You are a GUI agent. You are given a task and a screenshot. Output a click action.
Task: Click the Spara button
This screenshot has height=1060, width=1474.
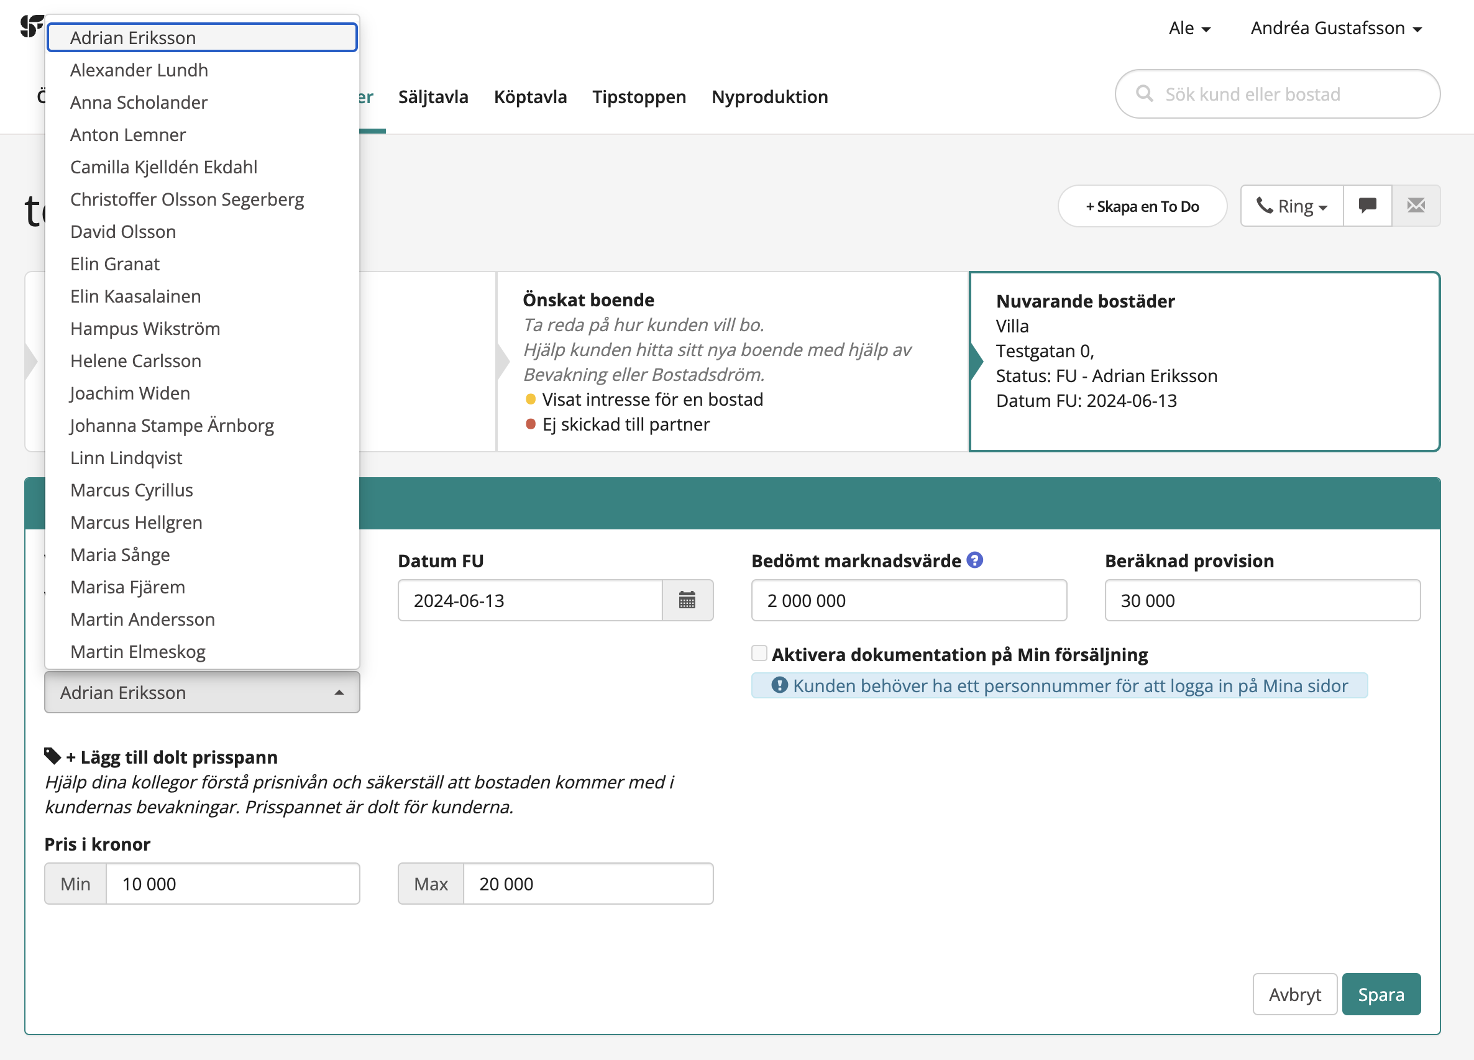pyautogui.click(x=1380, y=994)
